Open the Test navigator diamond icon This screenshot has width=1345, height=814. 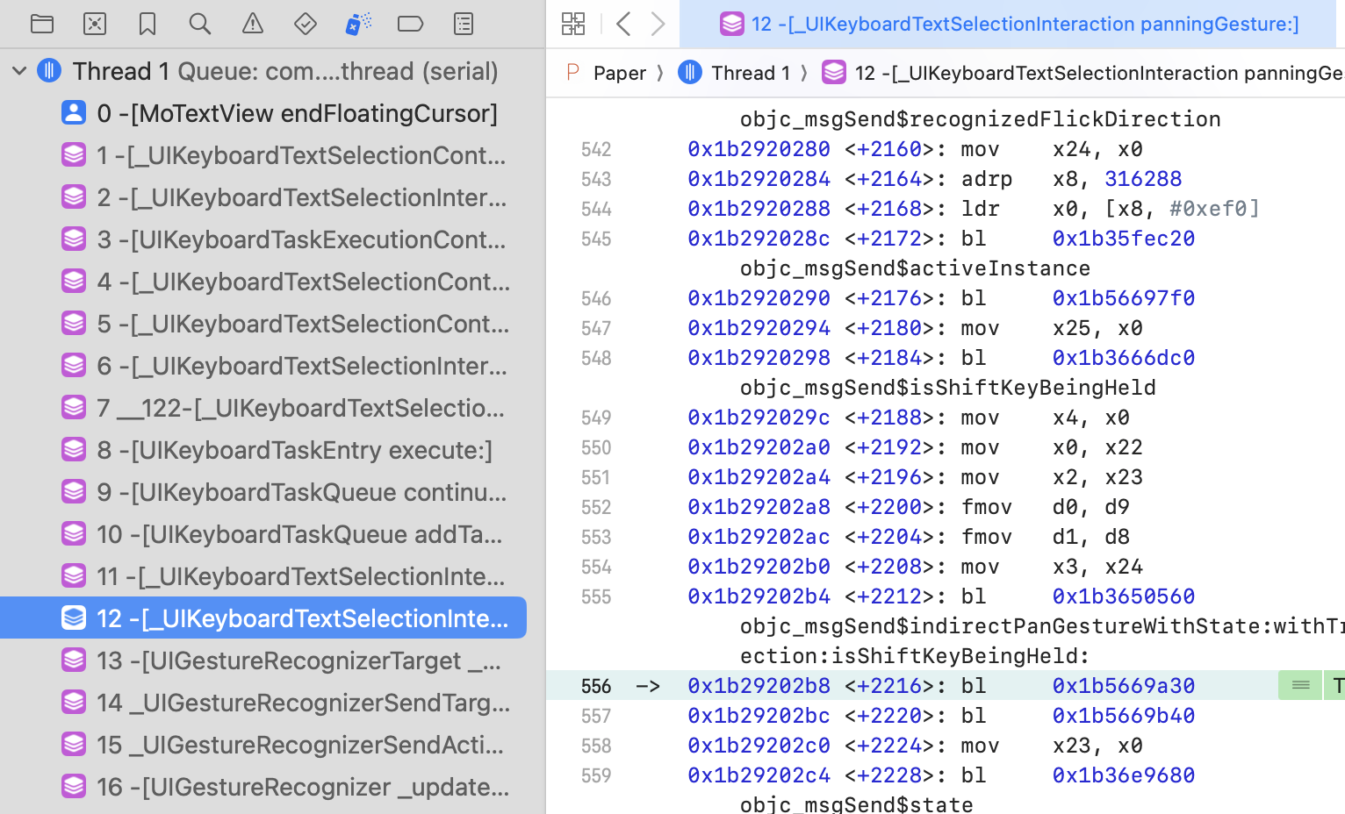[305, 24]
